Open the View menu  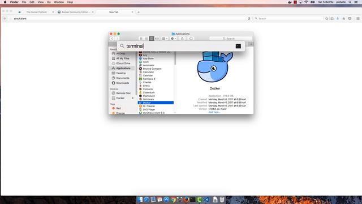pos(41,2)
